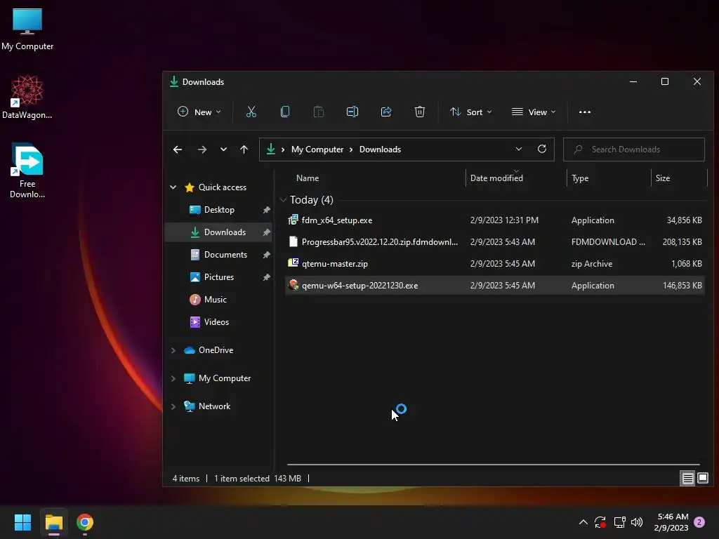Click the Progressbar95 fdmdownload file icon
The height and width of the screenshot is (539, 719).
pyautogui.click(x=293, y=241)
